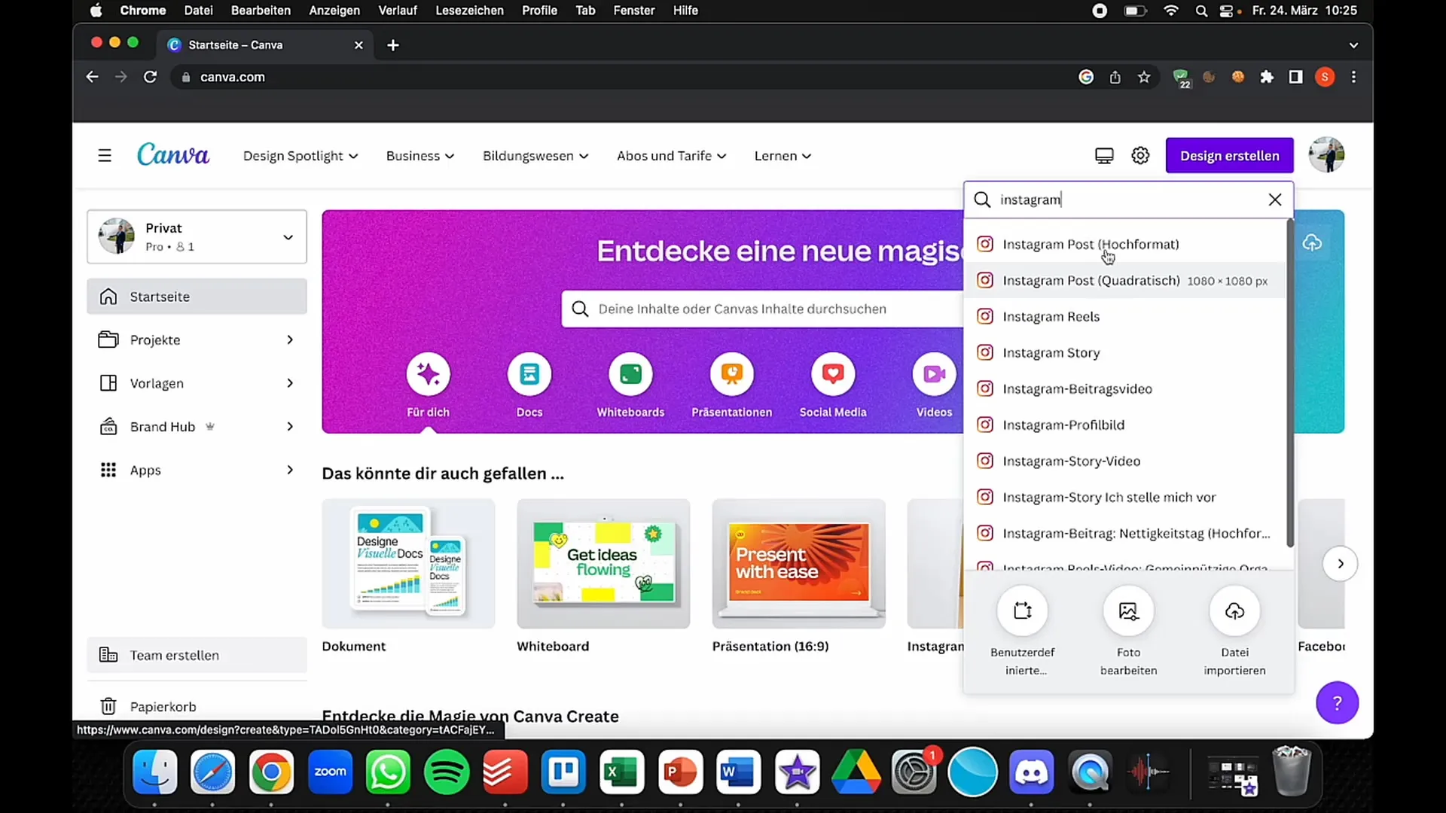The height and width of the screenshot is (813, 1446).
Task: Open the Verlauf menu
Action: click(398, 11)
